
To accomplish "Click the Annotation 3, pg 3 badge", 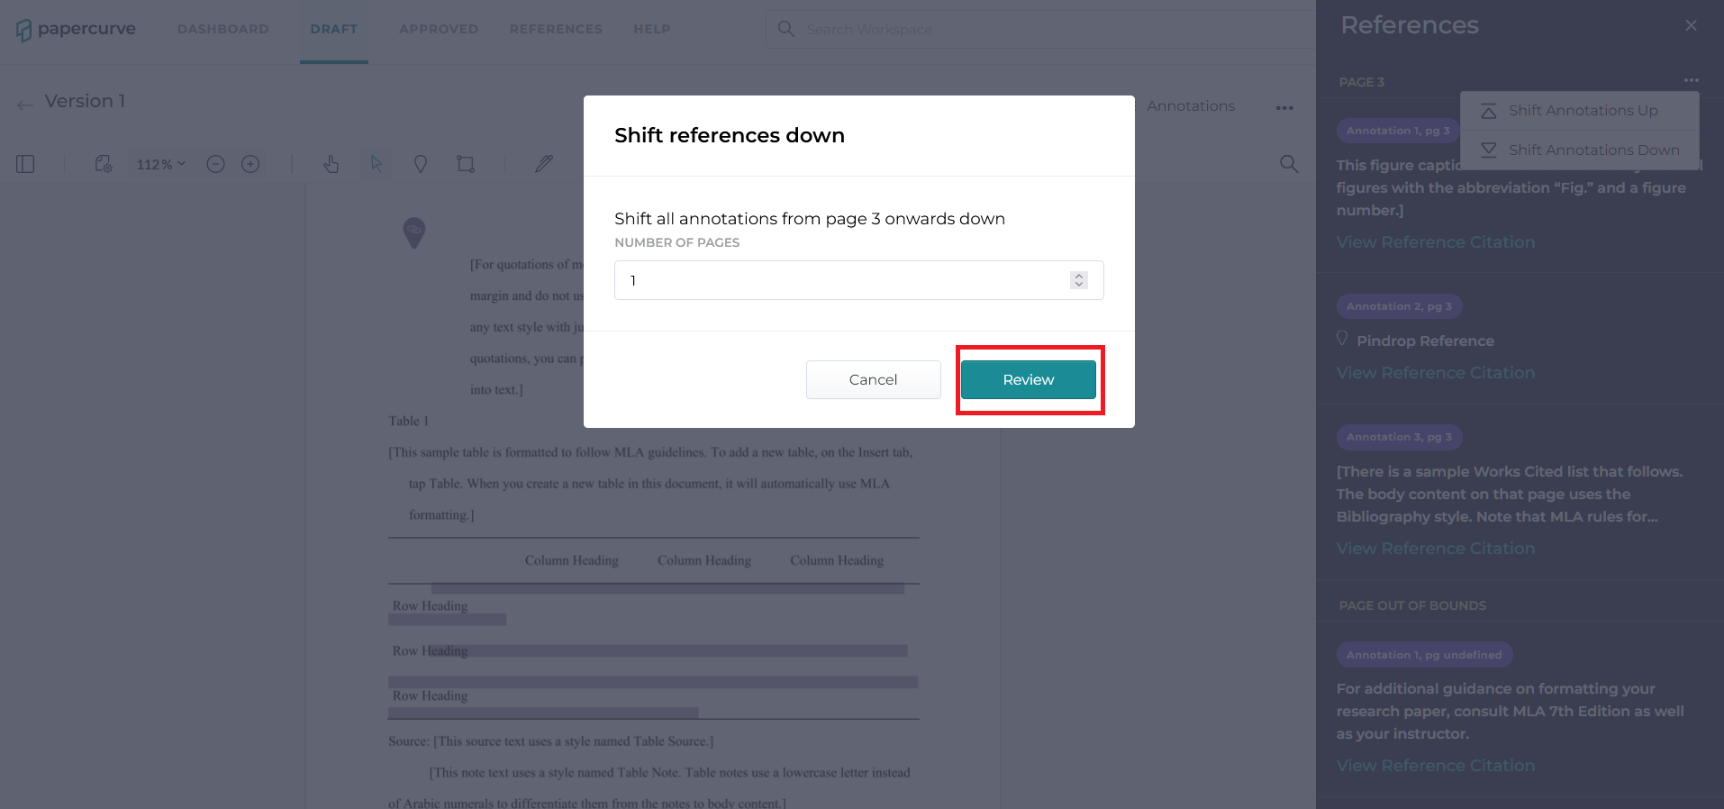I will 1399,437.
